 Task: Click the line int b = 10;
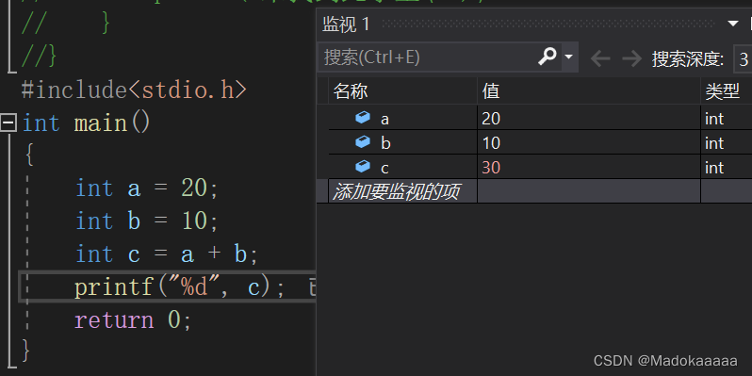coord(147,221)
